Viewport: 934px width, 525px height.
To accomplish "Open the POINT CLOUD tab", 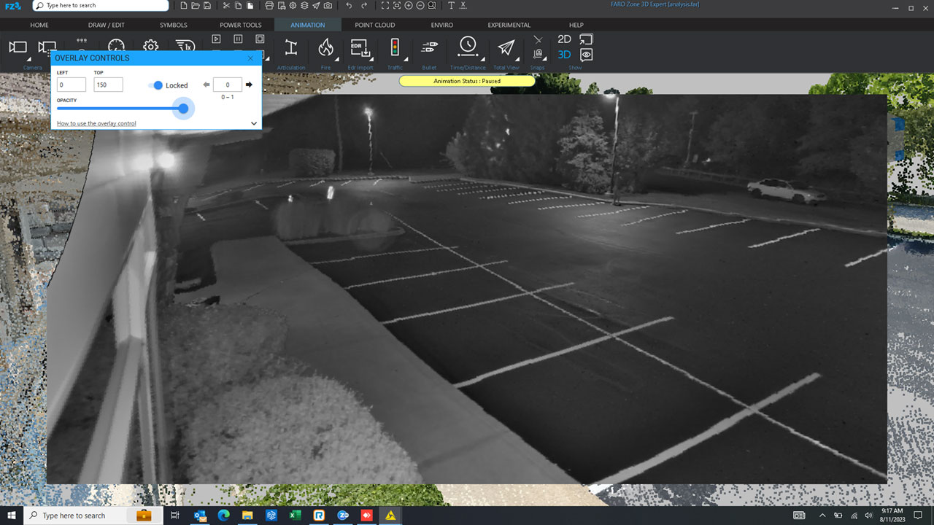I will tap(375, 25).
